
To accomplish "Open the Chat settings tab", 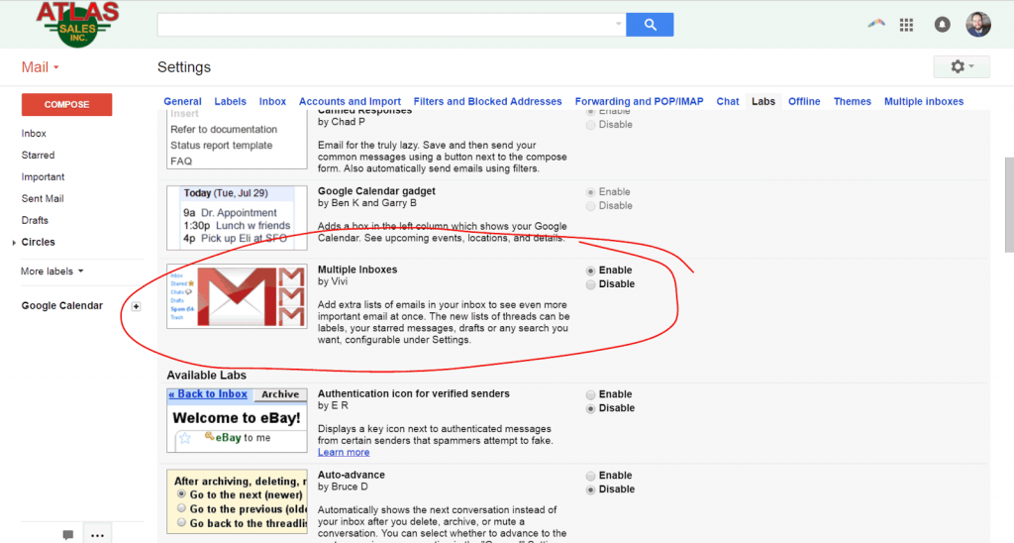I will (728, 102).
